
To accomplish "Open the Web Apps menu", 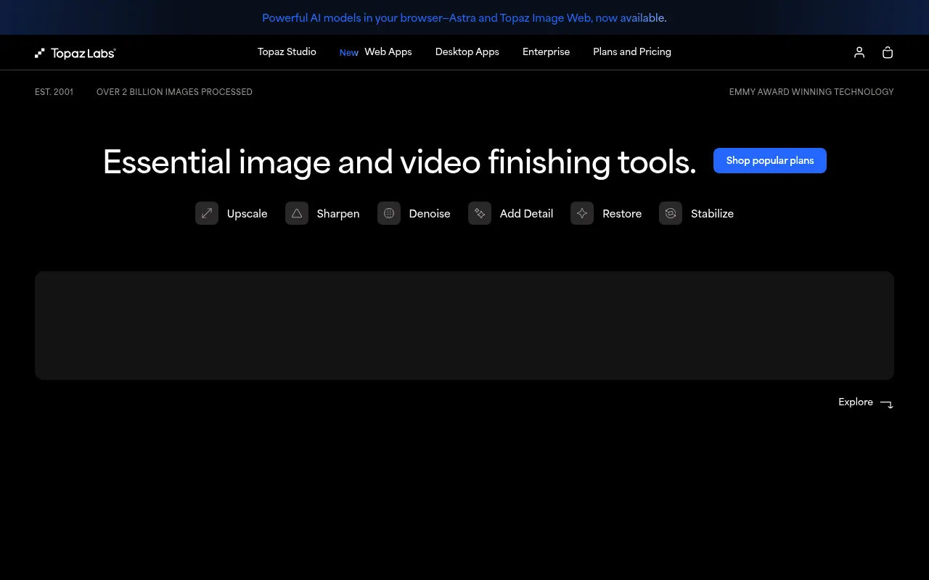I will pyautogui.click(x=388, y=52).
